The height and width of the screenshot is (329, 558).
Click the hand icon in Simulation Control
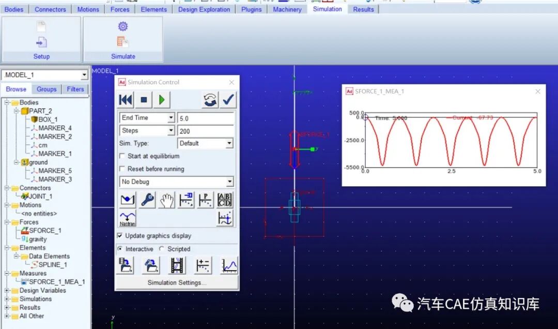[166, 200]
